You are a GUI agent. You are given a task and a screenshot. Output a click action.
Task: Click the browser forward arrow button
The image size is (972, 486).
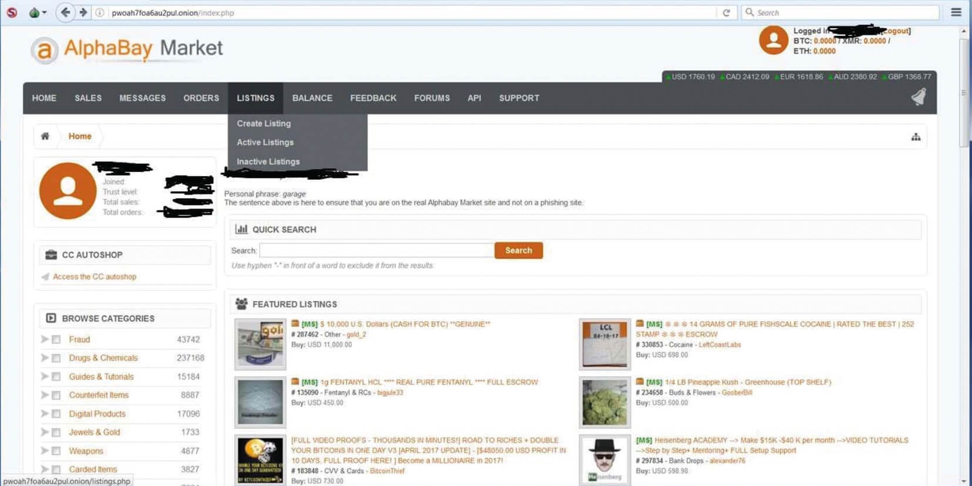pyautogui.click(x=83, y=12)
